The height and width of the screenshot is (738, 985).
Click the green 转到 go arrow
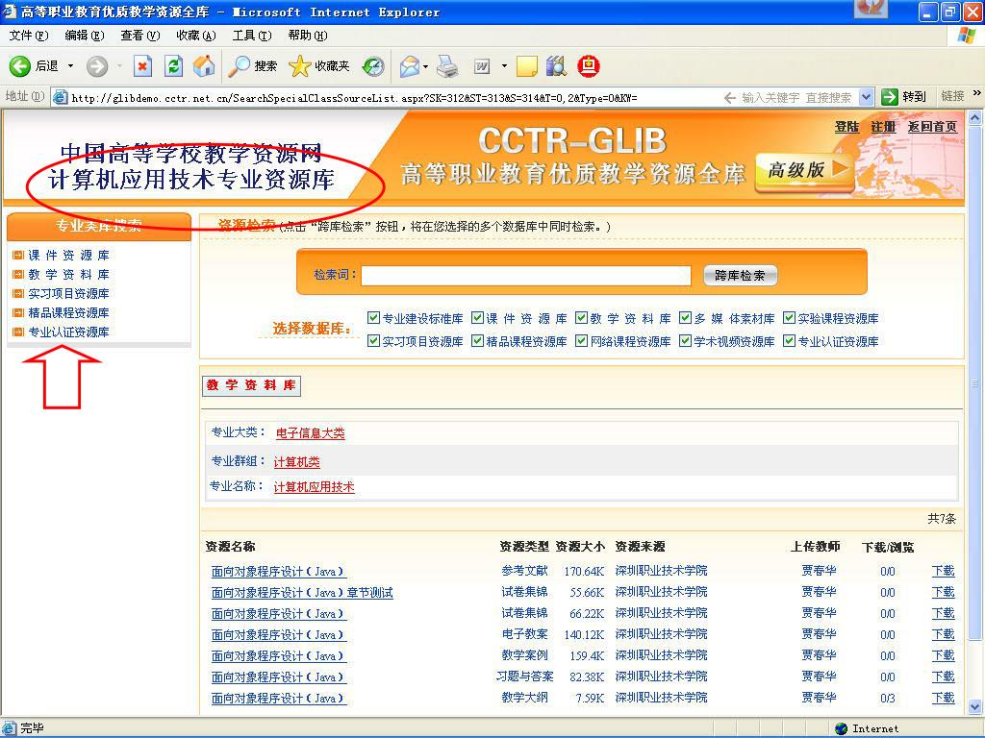click(889, 97)
